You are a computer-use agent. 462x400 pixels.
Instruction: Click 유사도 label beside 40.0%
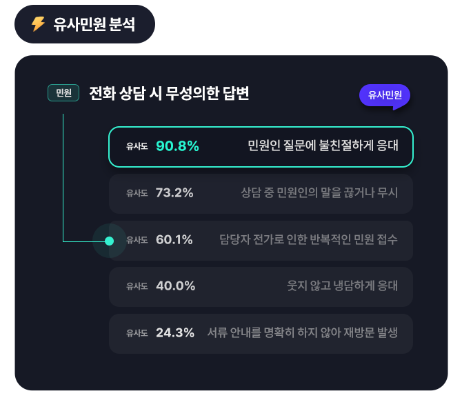click(137, 287)
